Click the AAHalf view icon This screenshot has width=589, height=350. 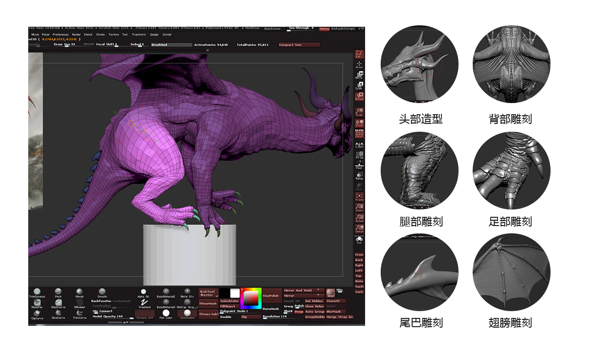pyautogui.click(x=359, y=229)
